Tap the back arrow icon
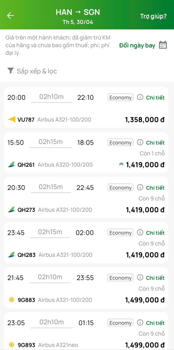174x350 pixels. click(10, 16)
